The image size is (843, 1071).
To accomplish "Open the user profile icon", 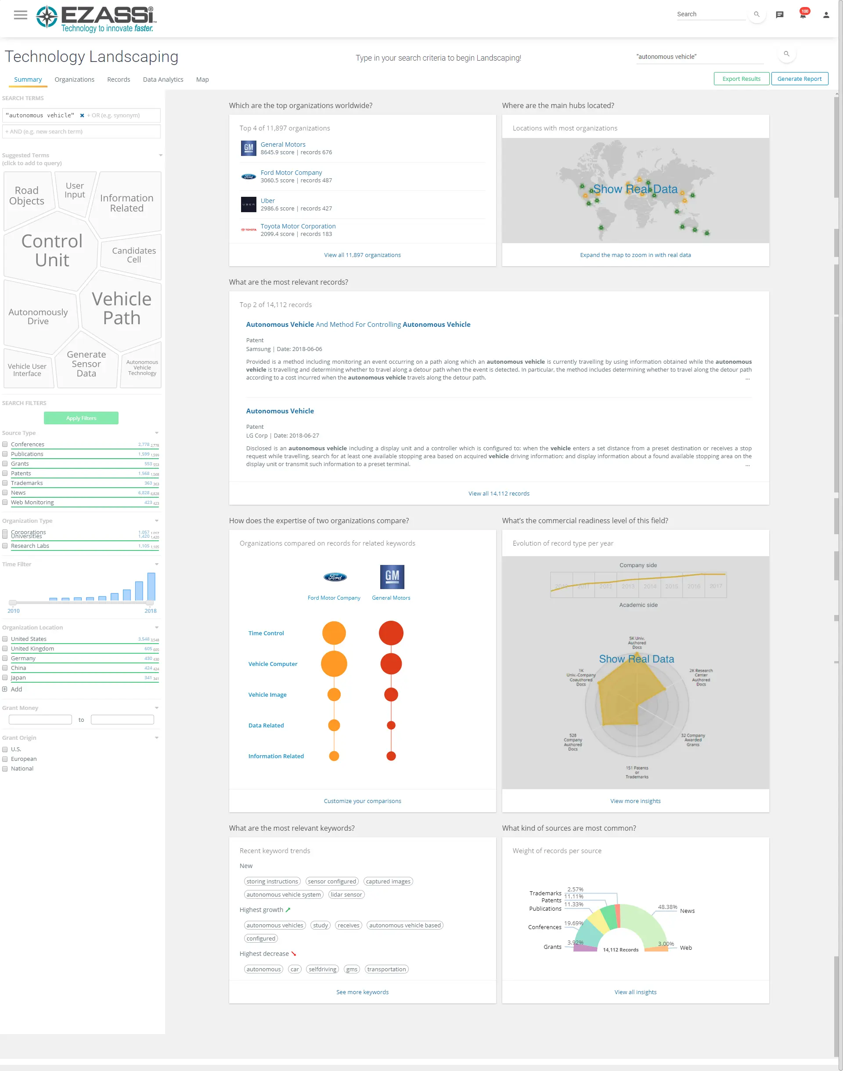I will pyautogui.click(x=826, y=15).
